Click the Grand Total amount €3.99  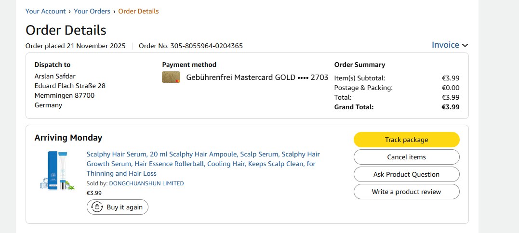[451, 107]
